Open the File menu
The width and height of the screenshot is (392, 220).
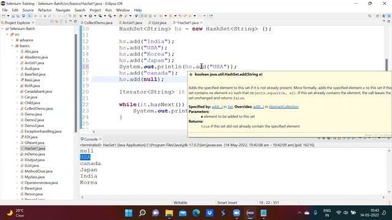tap(5, 10)
